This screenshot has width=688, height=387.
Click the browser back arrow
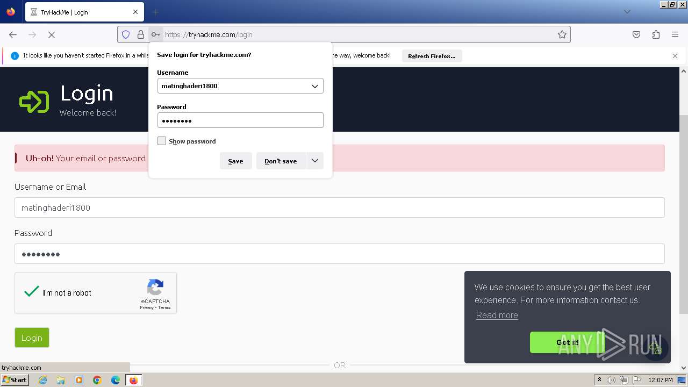pos(13,34)
